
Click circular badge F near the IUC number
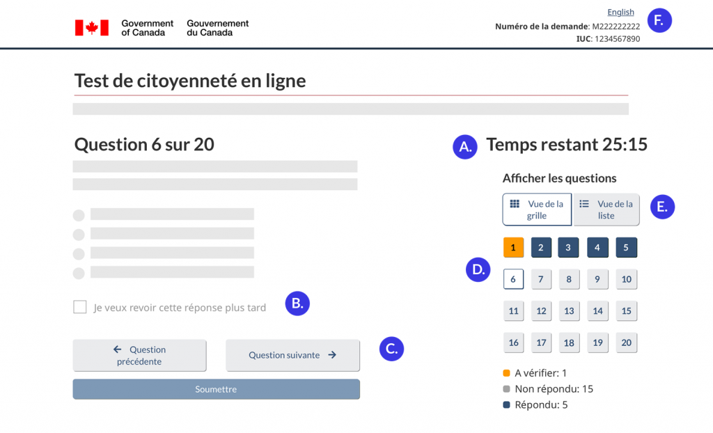pyautogui.click(x=659, y=20)
